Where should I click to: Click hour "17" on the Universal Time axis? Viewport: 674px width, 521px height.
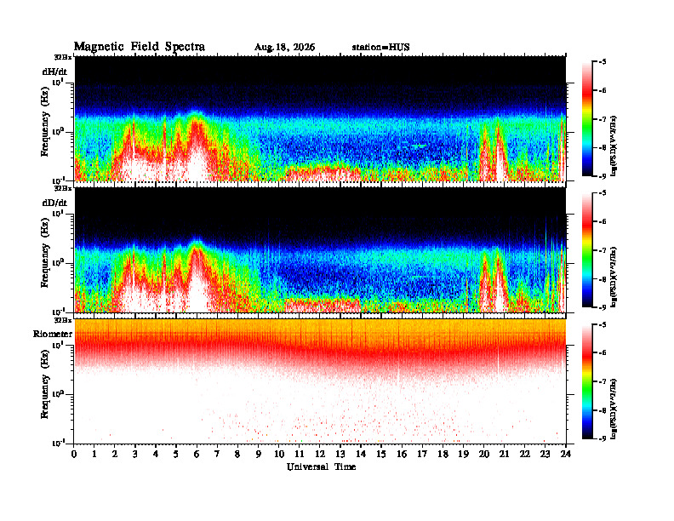click(x=422, y=454)
